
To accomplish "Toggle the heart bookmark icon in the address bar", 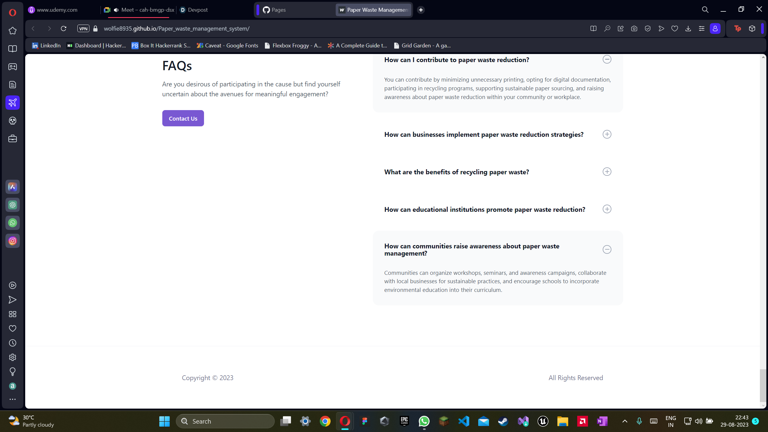I will coord(674,28).
